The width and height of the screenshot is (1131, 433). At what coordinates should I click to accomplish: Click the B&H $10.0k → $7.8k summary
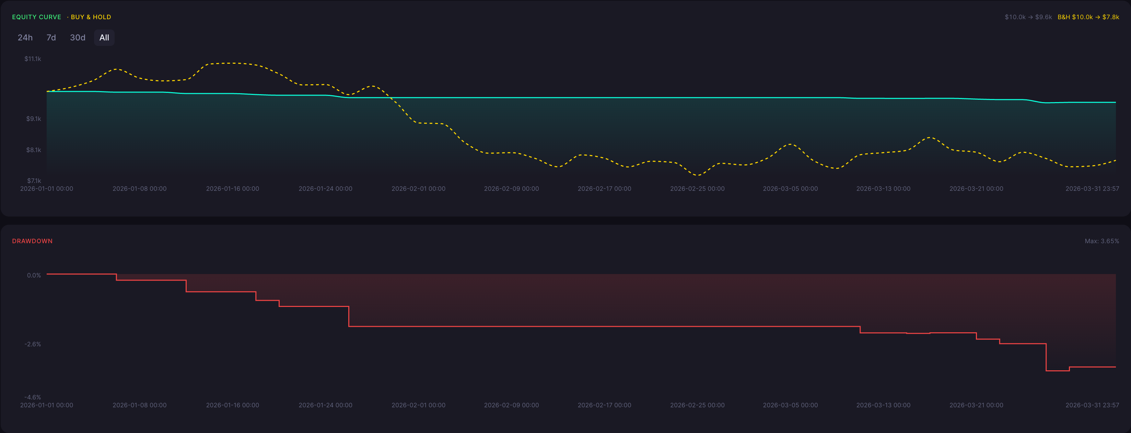click(x=1088, y=17)
